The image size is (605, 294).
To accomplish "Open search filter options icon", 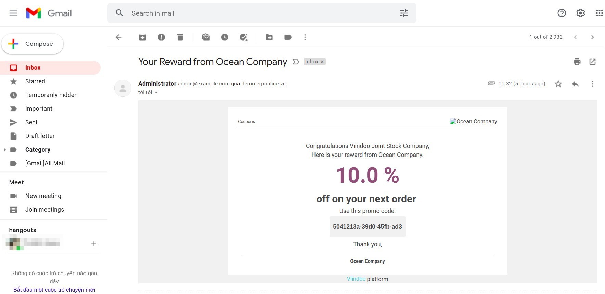I will point(404,13).
